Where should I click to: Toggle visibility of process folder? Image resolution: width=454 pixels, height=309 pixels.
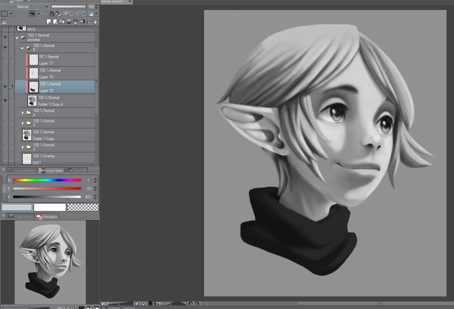[x=5, y=37]
